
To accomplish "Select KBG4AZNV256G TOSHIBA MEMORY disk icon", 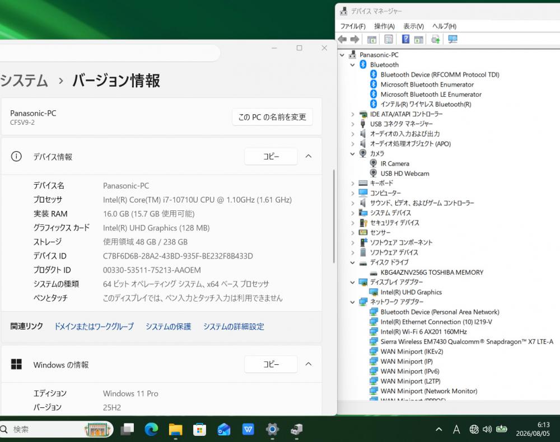I will 374,272.
